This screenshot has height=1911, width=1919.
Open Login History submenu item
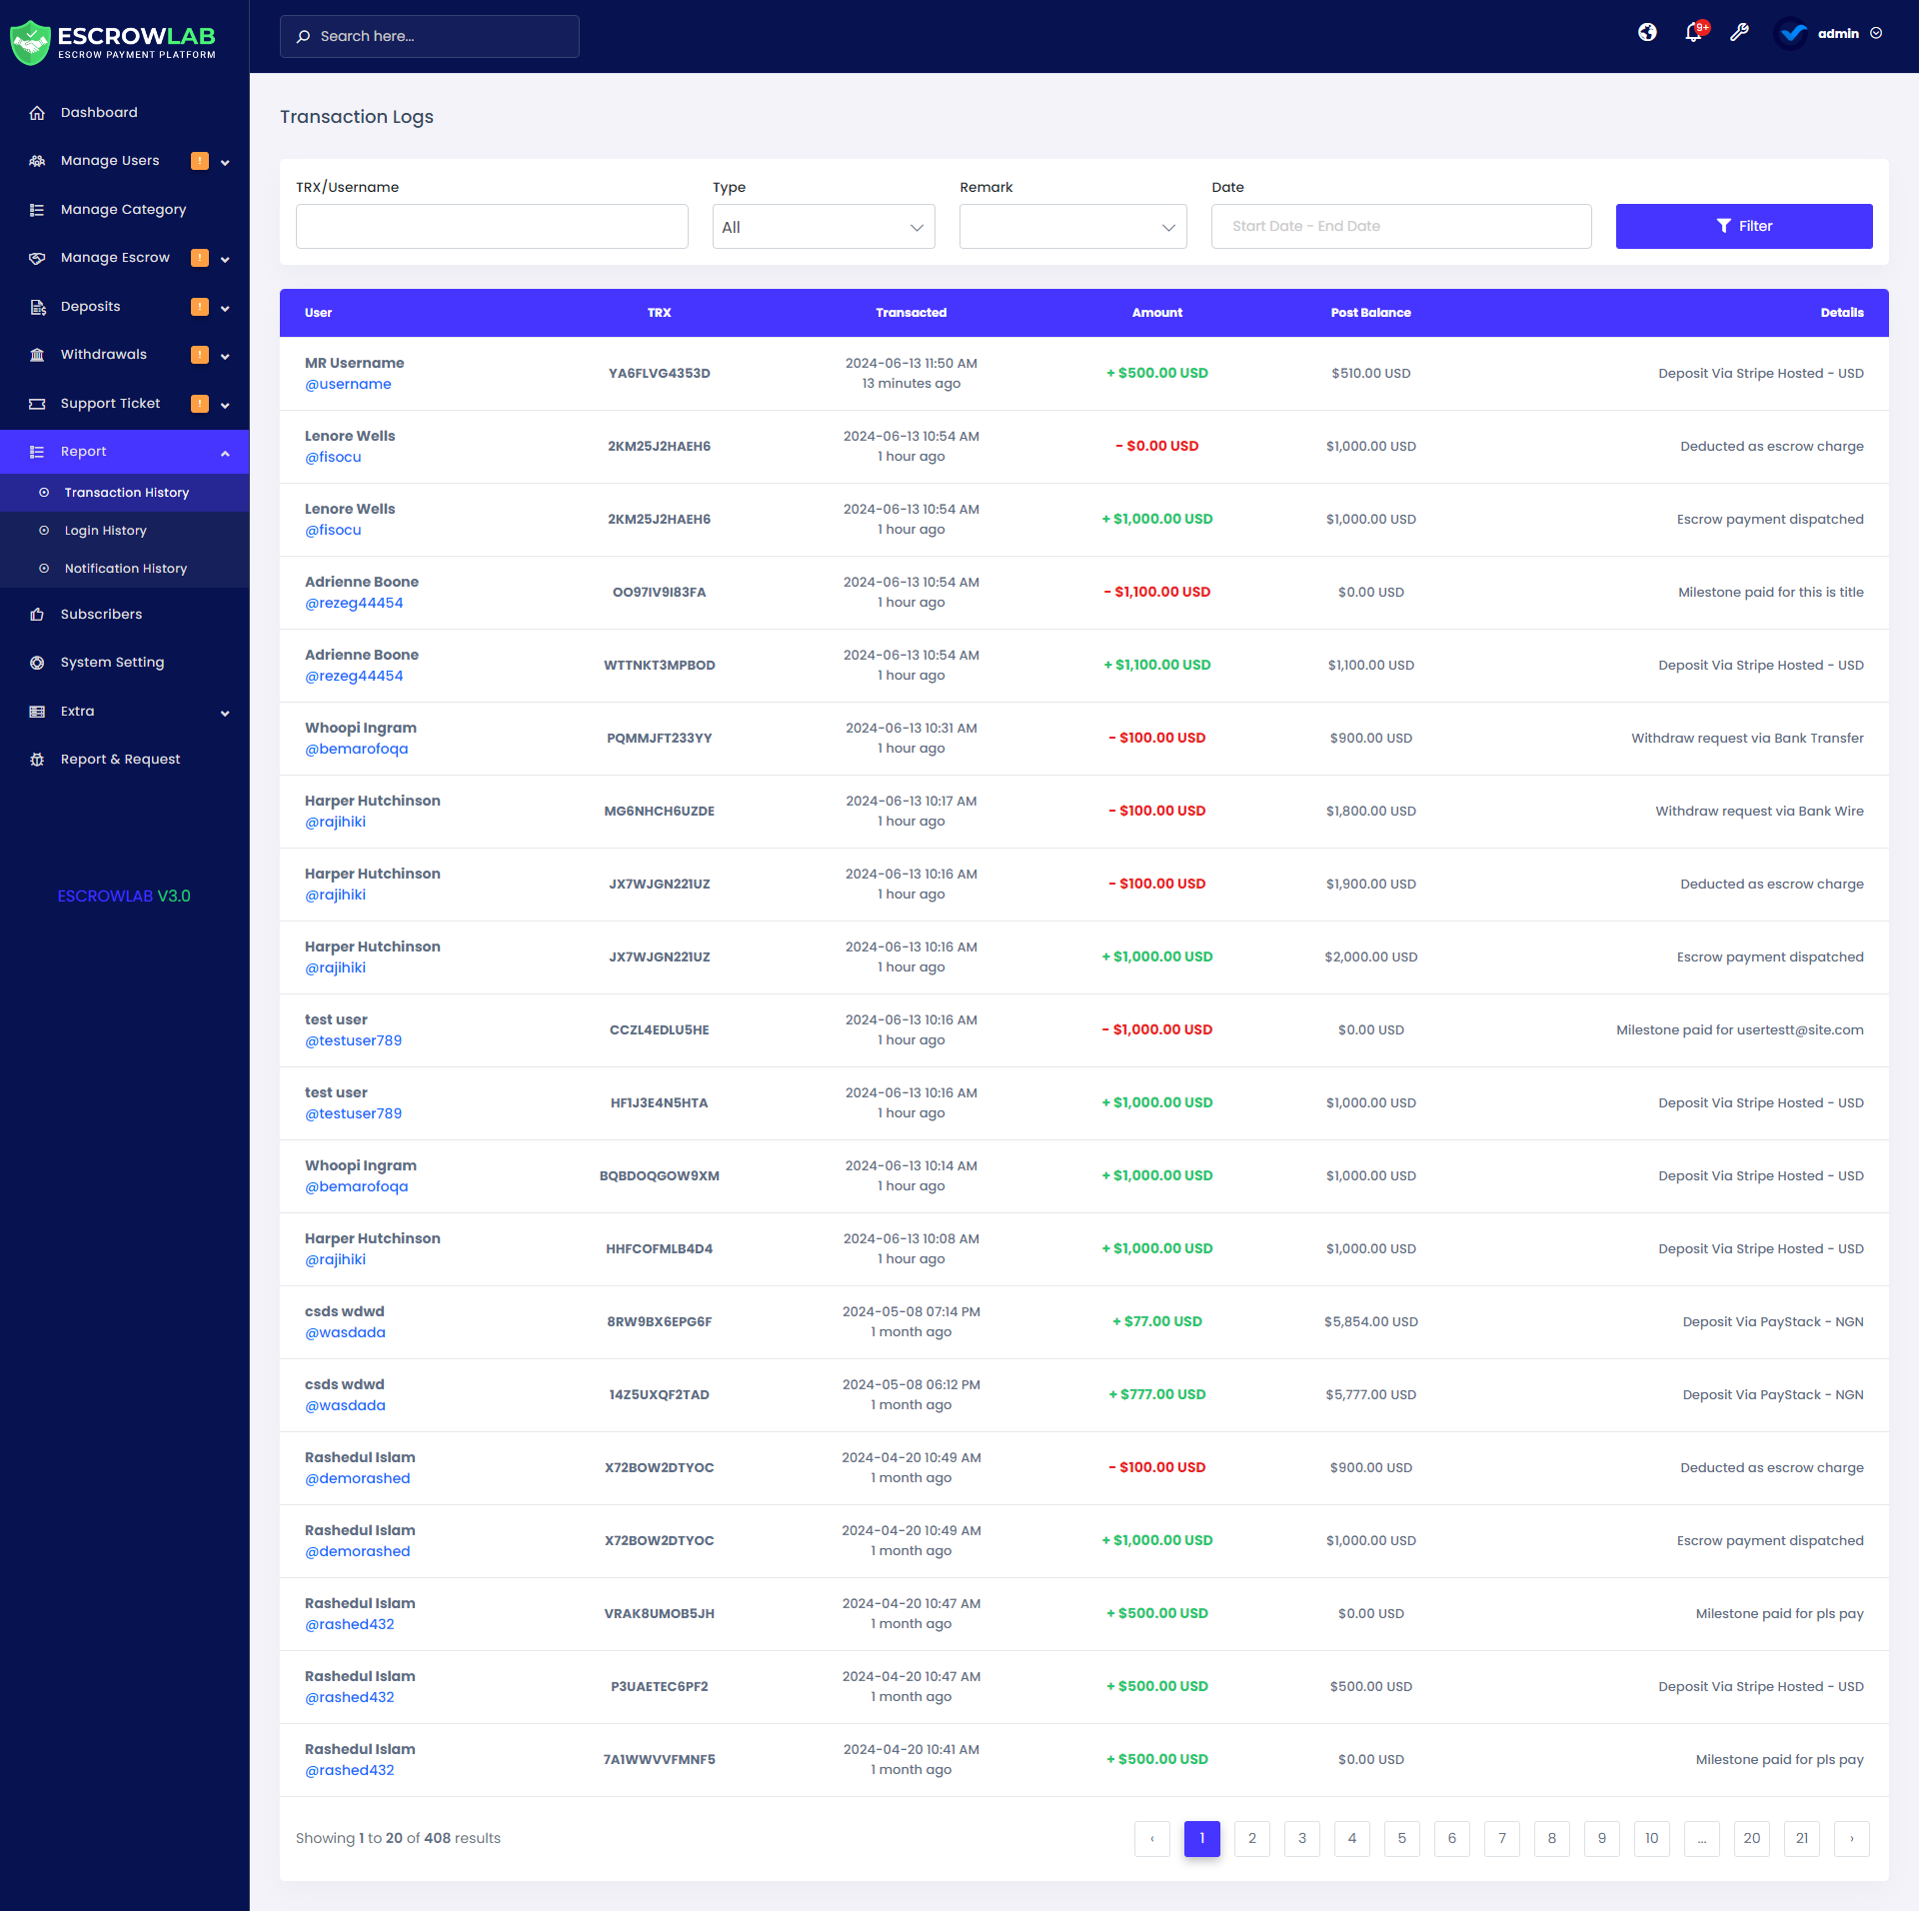(105, 531)
